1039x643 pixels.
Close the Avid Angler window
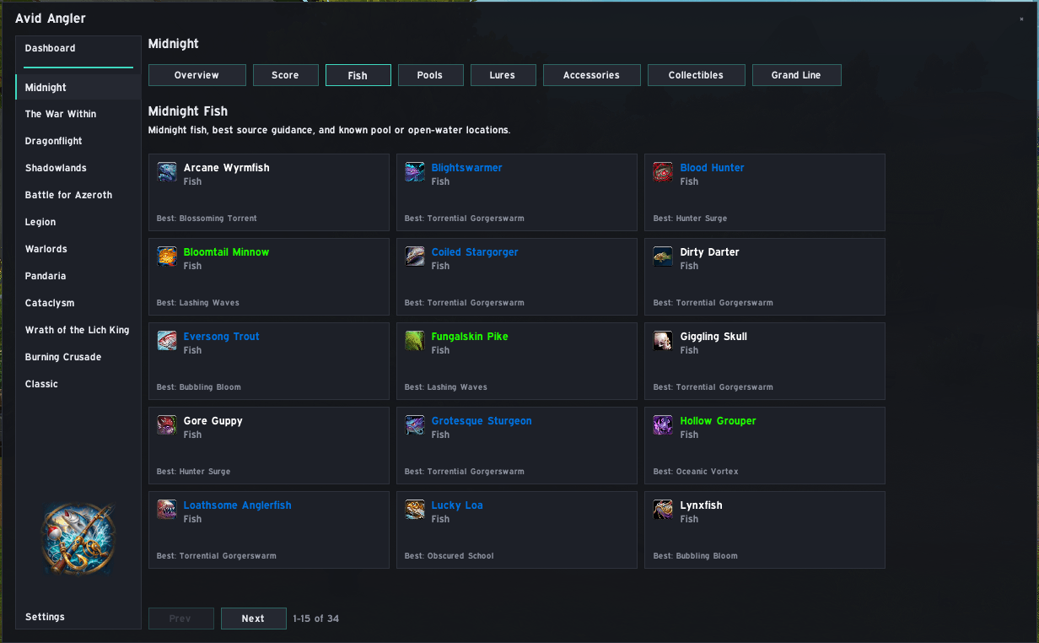click(x=1021, y=19)
